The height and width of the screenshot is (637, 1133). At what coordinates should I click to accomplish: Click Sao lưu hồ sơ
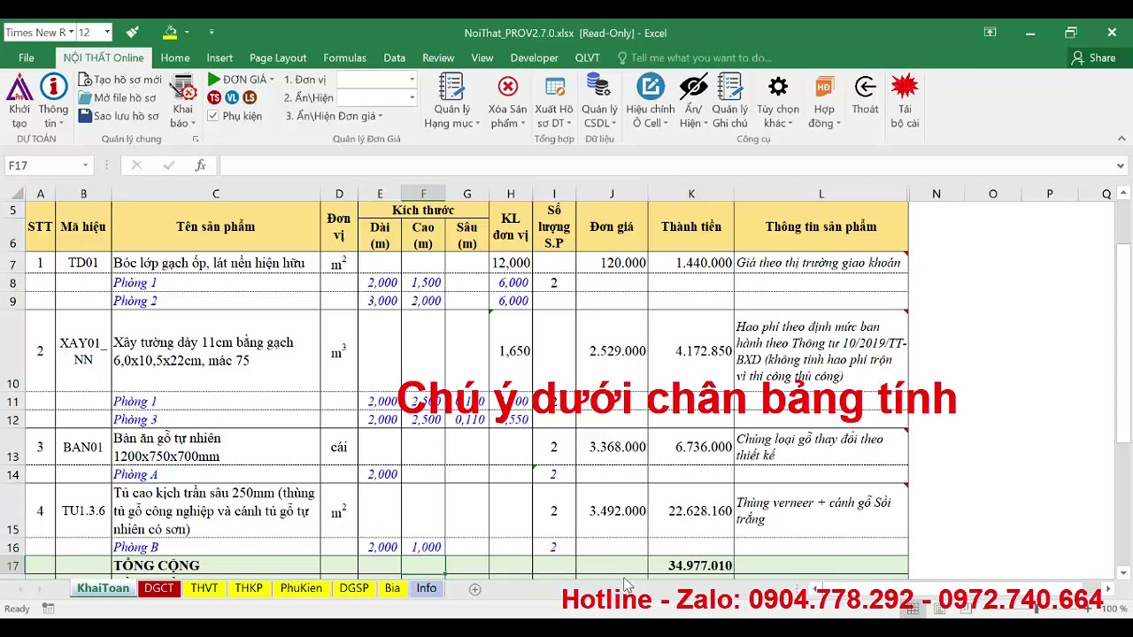(119, 116)
